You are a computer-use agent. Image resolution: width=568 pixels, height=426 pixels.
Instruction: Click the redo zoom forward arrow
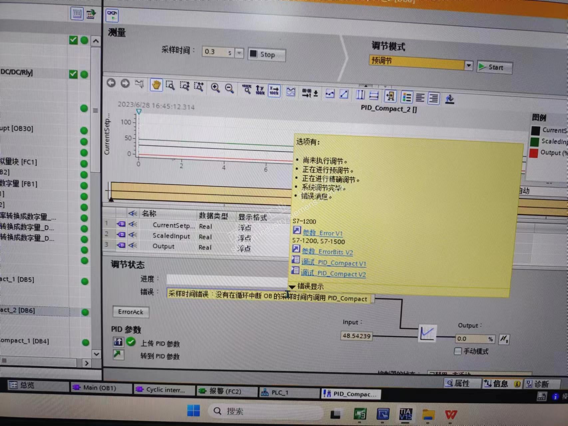coord(125,83)
